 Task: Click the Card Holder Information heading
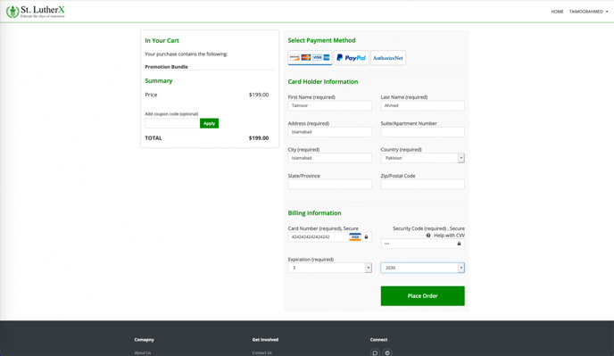point(323,81)
